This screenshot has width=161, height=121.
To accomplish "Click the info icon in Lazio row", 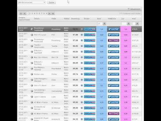I will pyautogui.click(x=82, y=96).
